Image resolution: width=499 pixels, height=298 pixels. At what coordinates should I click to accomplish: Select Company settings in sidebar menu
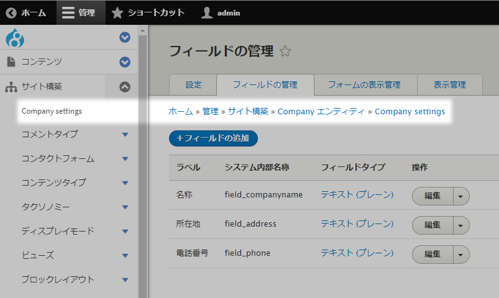(52, 111)
